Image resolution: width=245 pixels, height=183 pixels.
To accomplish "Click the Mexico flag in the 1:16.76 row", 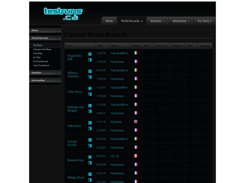I will [136, 53].
